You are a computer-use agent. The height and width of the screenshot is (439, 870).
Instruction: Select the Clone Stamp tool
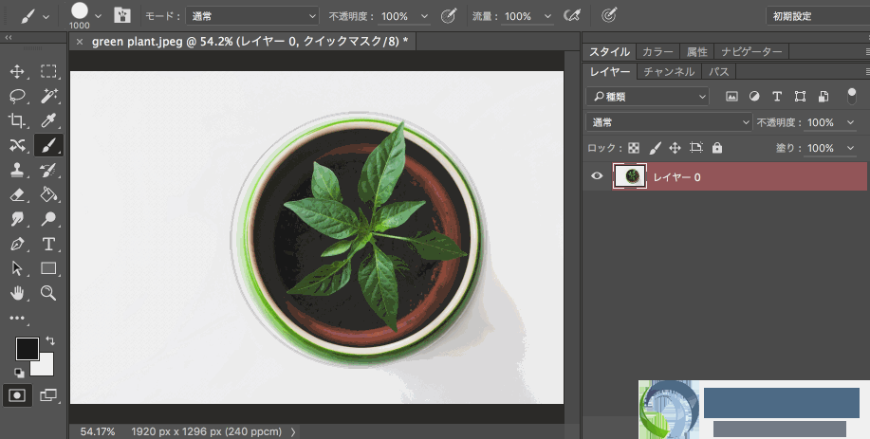click(17, 170)
